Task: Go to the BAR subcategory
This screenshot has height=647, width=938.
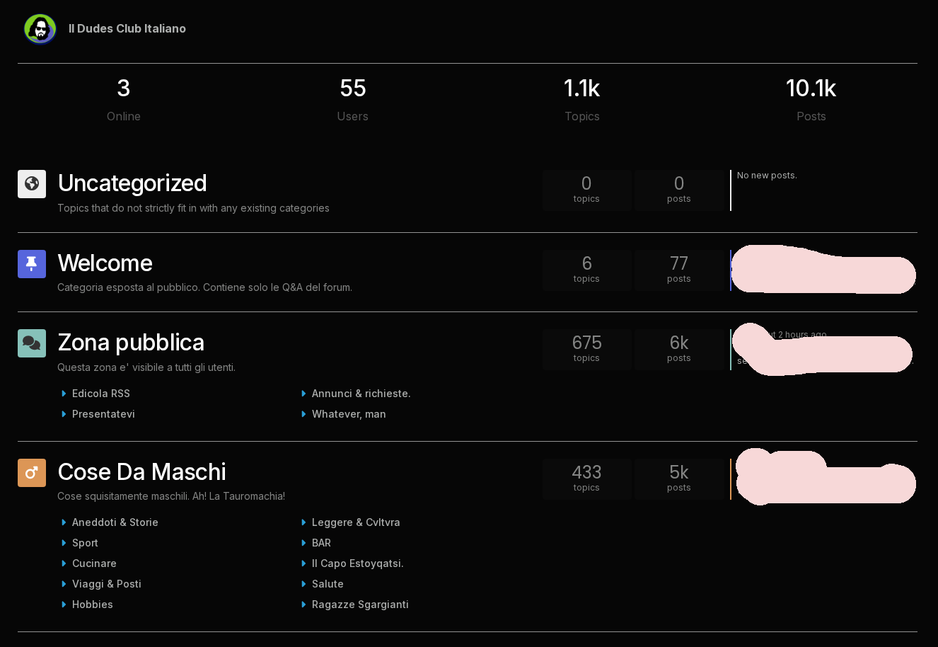Action: pyautogui.click(x=321, y=543)
